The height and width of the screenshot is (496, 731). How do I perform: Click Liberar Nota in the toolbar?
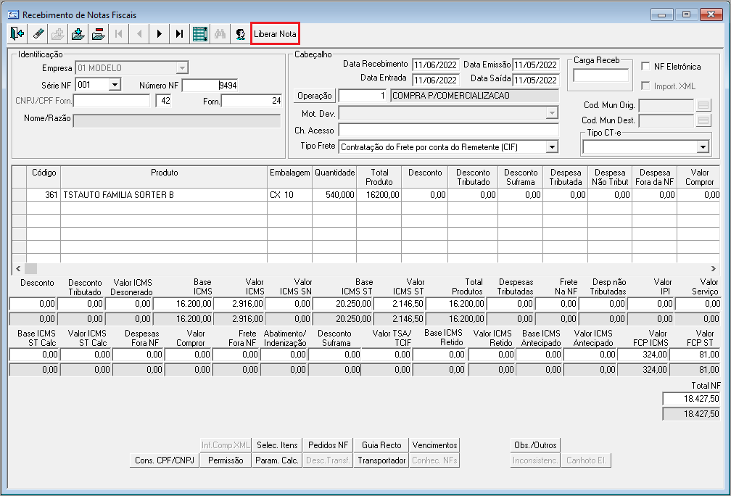click(x=275, y=34)
